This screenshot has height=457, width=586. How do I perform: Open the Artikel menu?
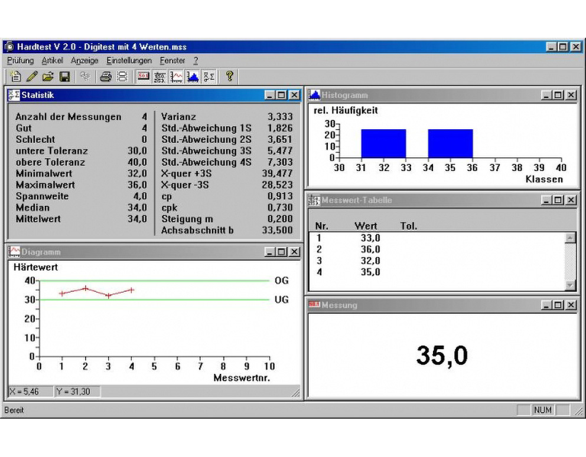point(52,60)
